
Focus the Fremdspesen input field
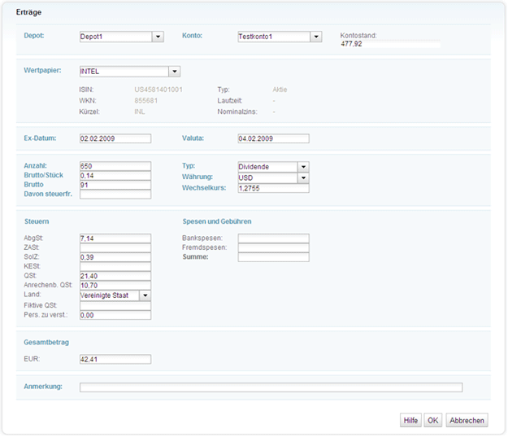pyautogui.click(x=273, y=247)
